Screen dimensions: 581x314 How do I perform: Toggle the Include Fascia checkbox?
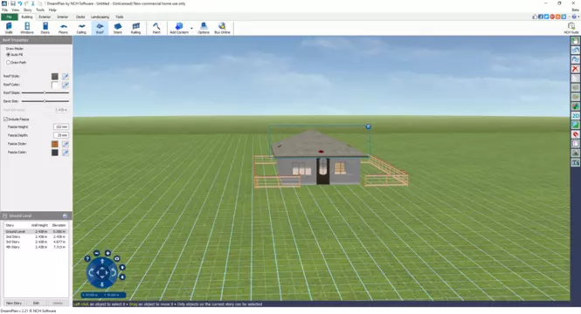[x=6, y=119]
